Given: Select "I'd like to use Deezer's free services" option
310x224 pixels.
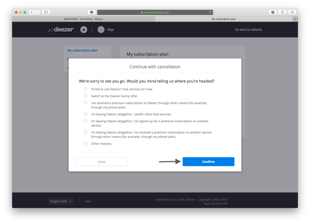Looking at the screenshot, I should coord(85,89).
